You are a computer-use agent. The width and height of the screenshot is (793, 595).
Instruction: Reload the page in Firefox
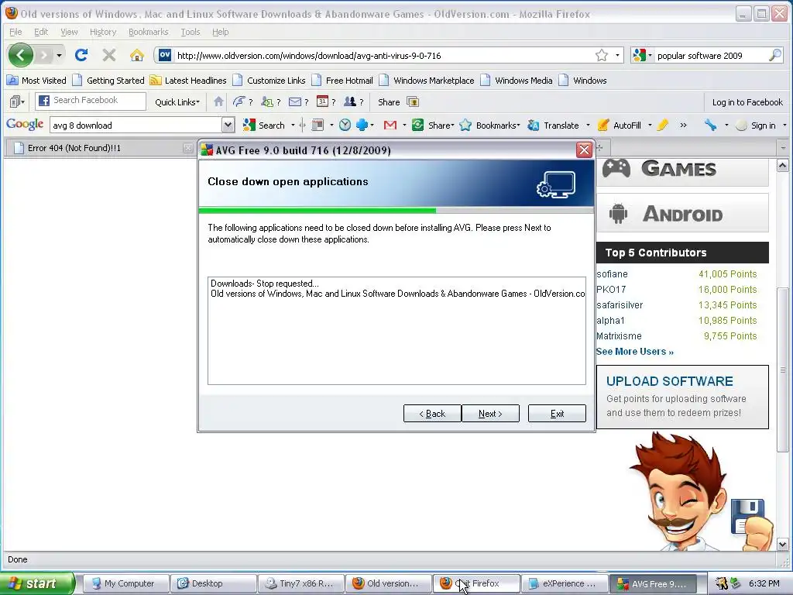[x=81, y=55]
